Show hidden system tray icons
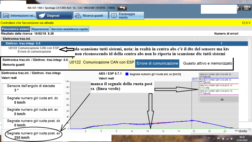252x142 pixels. pyautogui.click(x=214, y=138)
